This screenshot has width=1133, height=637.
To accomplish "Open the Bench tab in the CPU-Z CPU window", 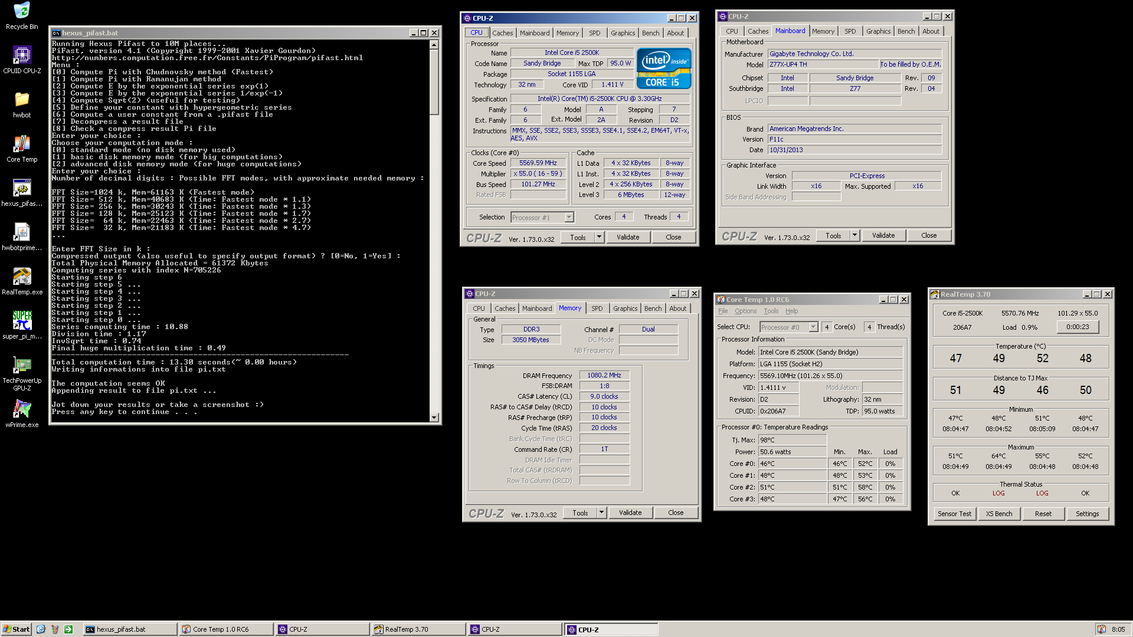I will [650, 33].
